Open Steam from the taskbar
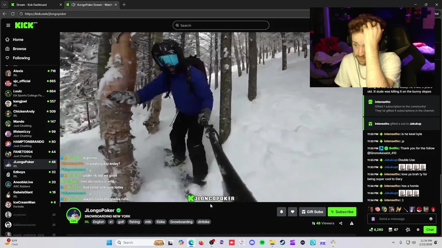442x248 pixels. click(282, 242)
